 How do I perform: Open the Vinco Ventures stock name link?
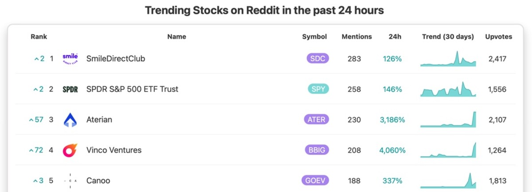pos(114,150)
